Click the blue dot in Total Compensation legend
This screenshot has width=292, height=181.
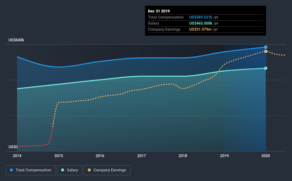tap(11, 170)
